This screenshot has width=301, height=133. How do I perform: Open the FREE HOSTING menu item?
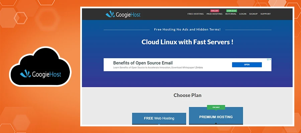coord(195,14)
